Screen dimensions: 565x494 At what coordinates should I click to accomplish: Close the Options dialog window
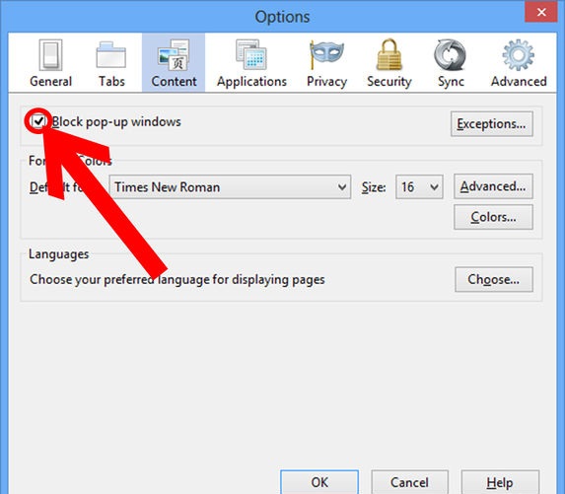pyautogui.click(x=541, y=12)
